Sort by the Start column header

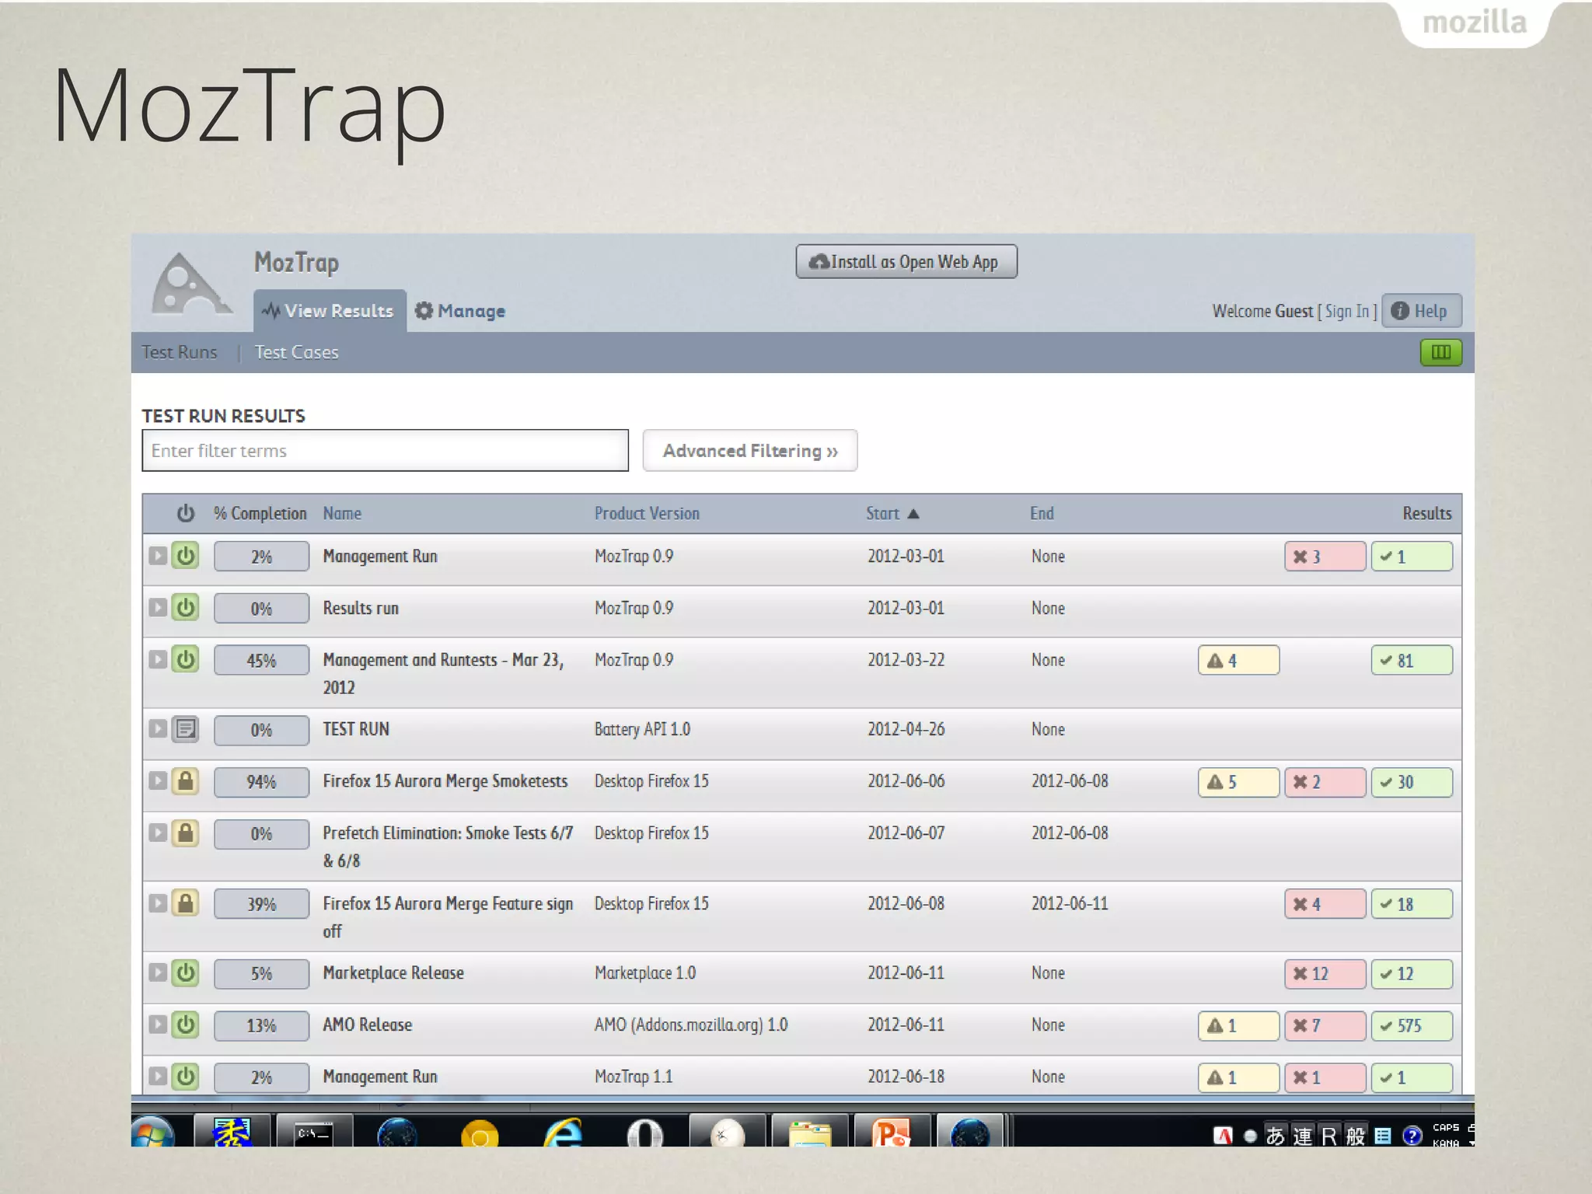[892, 513]
